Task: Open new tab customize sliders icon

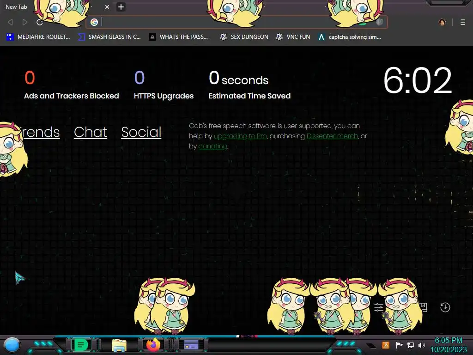Action: tap(379, 307)
